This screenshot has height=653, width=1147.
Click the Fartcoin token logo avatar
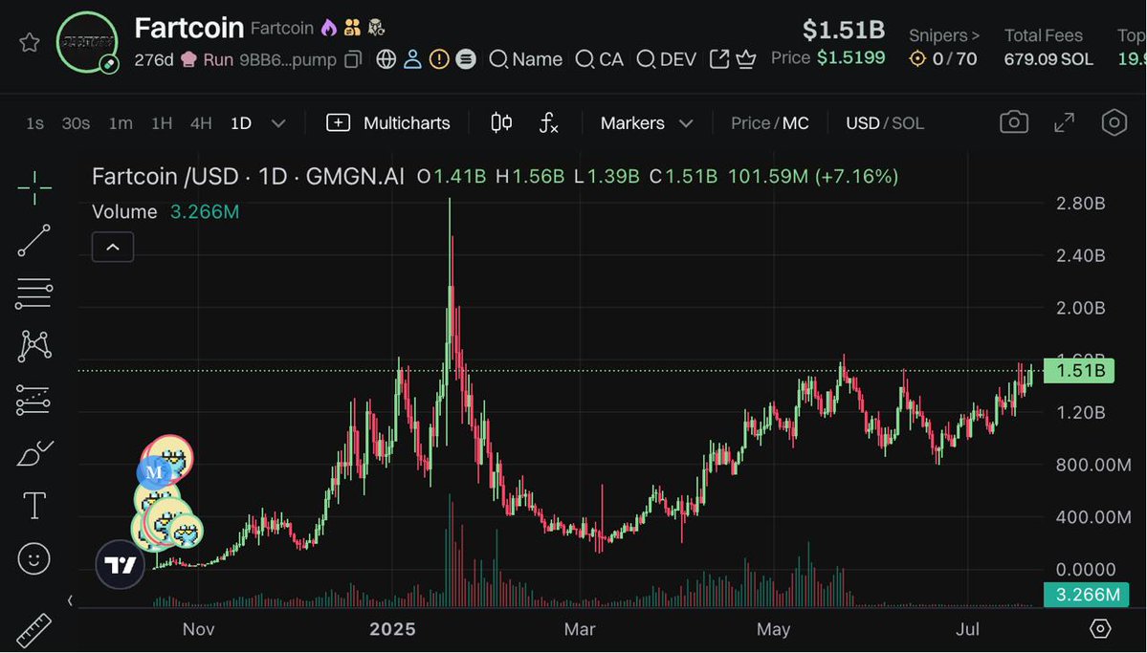tap(88, 42)
